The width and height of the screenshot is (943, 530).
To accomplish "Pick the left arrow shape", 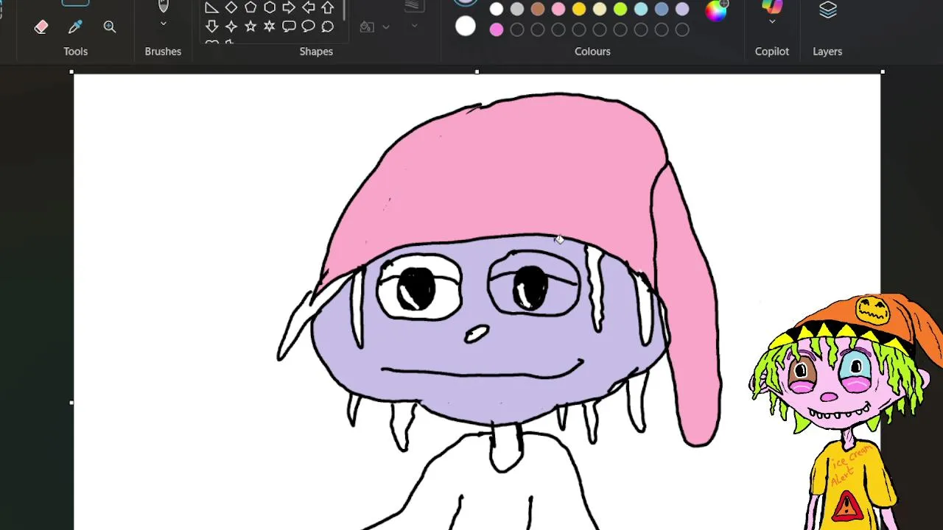I will click(309, 7).
